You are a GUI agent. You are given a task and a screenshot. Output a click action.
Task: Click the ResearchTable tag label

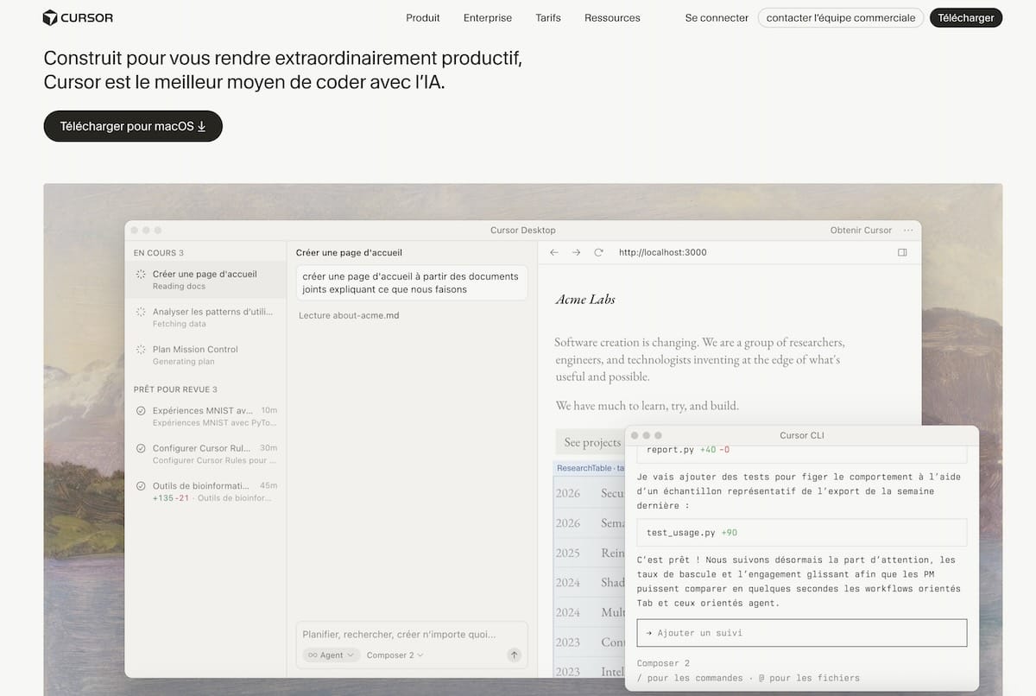(589, 468)
